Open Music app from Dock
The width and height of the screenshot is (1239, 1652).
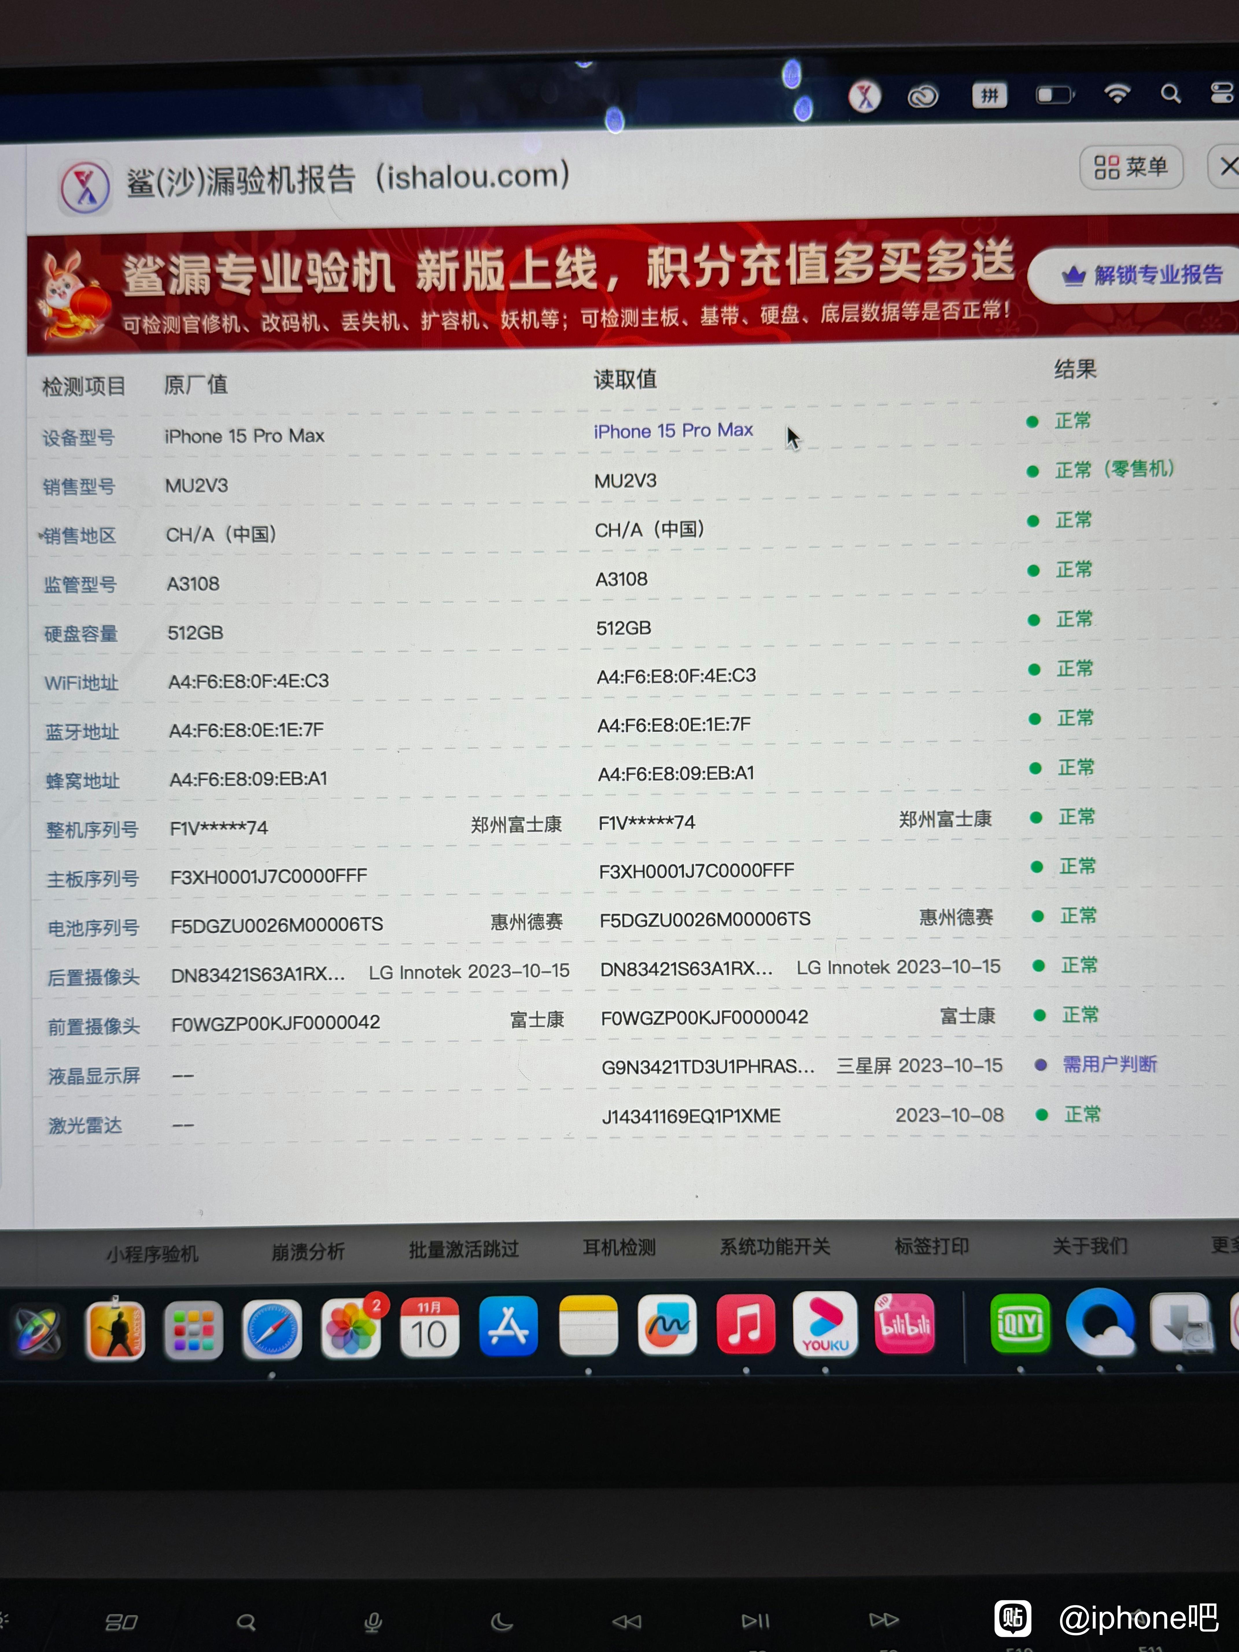(x=746, y=1324)
